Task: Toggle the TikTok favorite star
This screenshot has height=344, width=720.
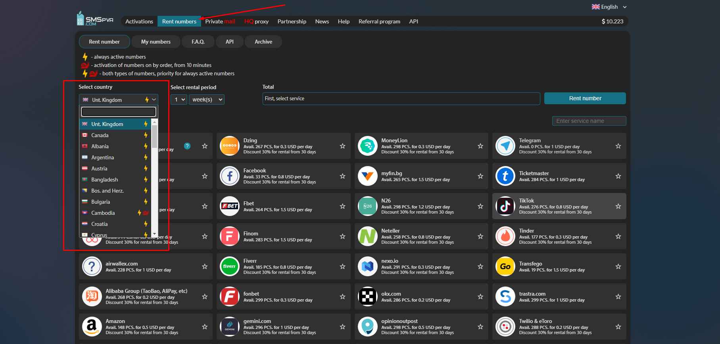Action: [618, 206]
